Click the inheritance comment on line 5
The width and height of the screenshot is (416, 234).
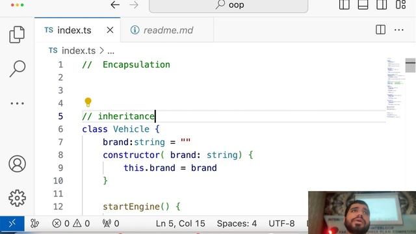[x=118, y=116]
